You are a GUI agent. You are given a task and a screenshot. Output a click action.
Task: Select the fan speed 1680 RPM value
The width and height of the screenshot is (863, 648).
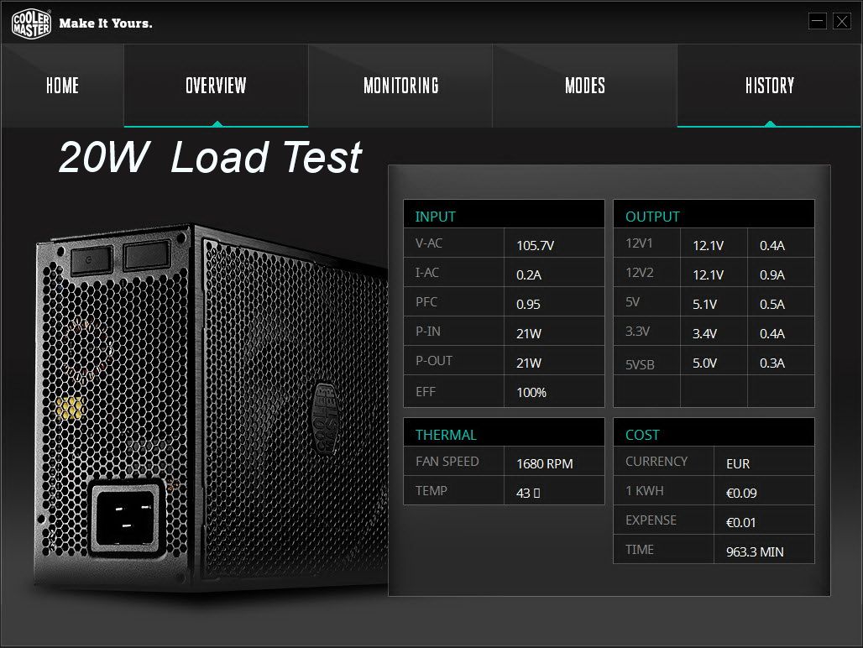pyautogui.click(x=544, y=463)
